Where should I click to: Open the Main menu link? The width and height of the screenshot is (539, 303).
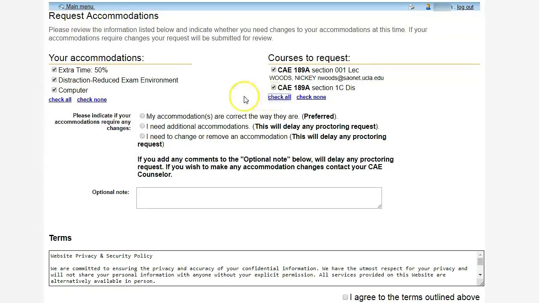pos(80,6)
